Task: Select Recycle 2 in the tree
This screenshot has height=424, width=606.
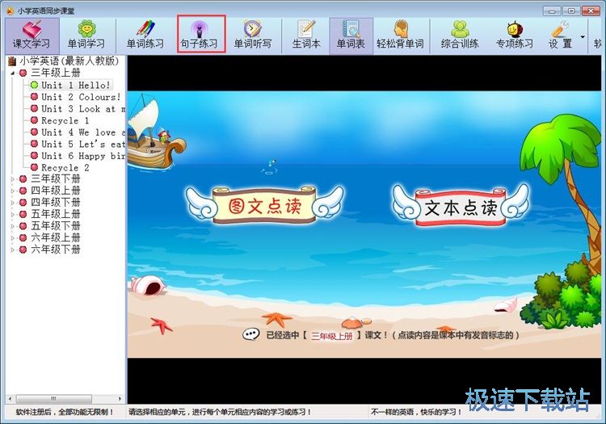Action: tap(65, 167)
